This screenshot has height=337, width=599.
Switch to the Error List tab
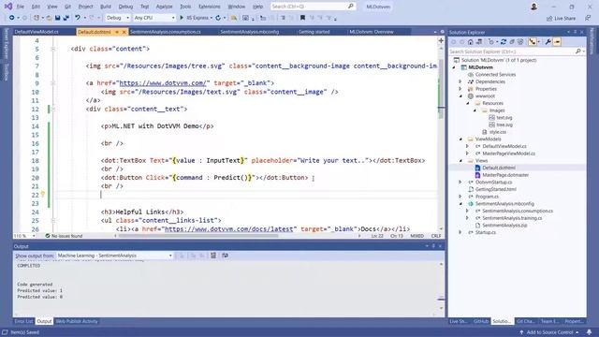pos(23,321)
